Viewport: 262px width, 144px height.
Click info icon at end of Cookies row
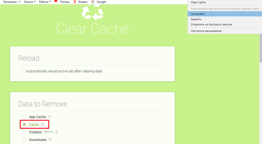click(x=56, y=132)
